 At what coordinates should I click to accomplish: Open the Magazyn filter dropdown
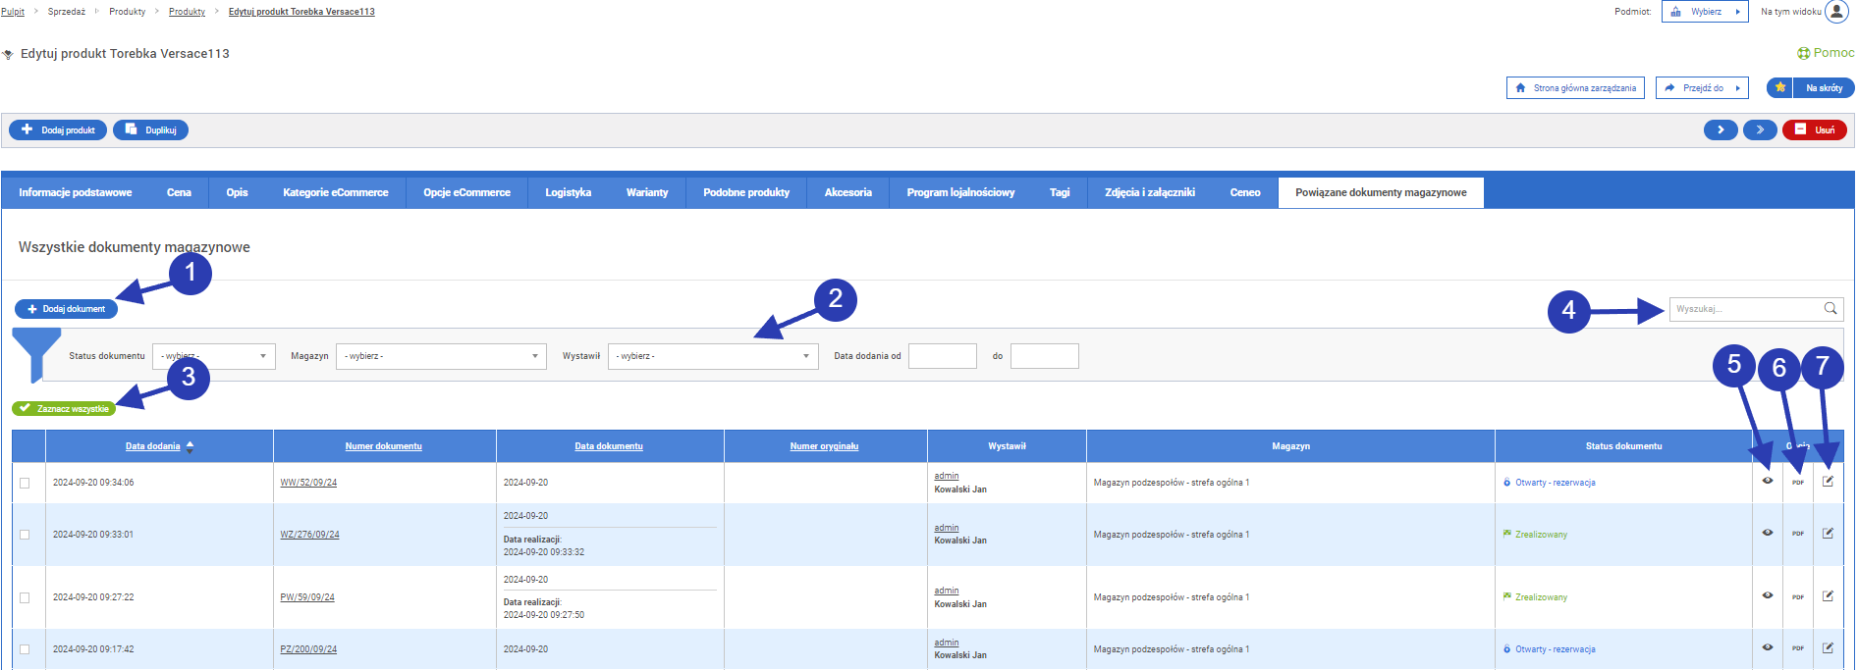[440, 356]
